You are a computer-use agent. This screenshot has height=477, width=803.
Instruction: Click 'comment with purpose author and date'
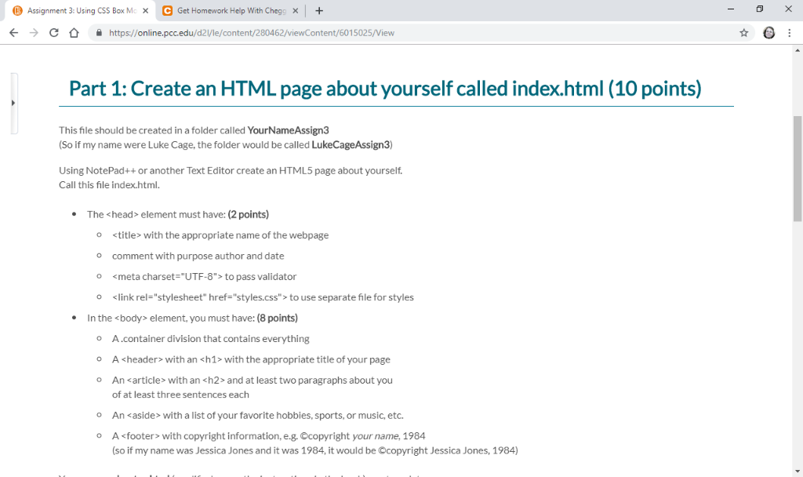tap(198, 256)
